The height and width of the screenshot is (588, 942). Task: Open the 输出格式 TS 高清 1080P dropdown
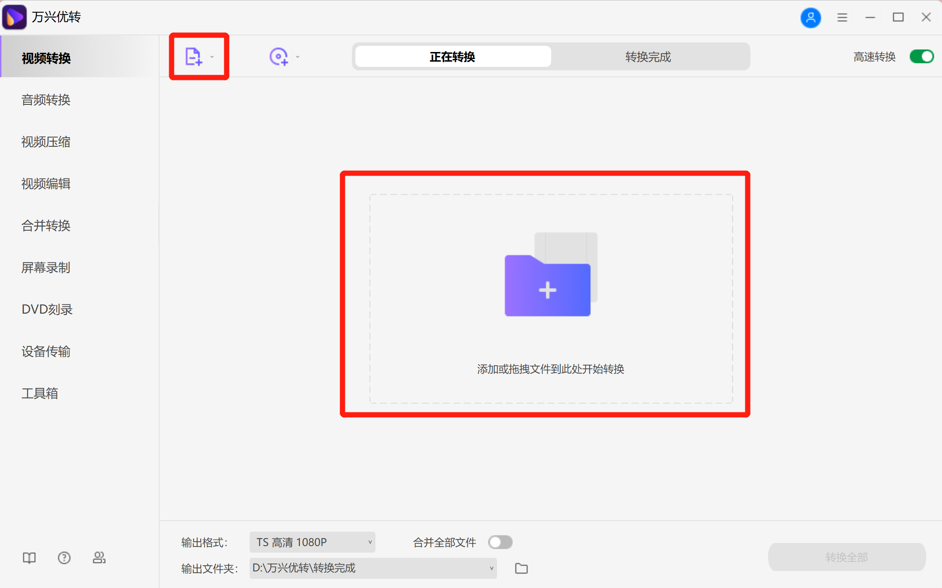tap(312, 542)
